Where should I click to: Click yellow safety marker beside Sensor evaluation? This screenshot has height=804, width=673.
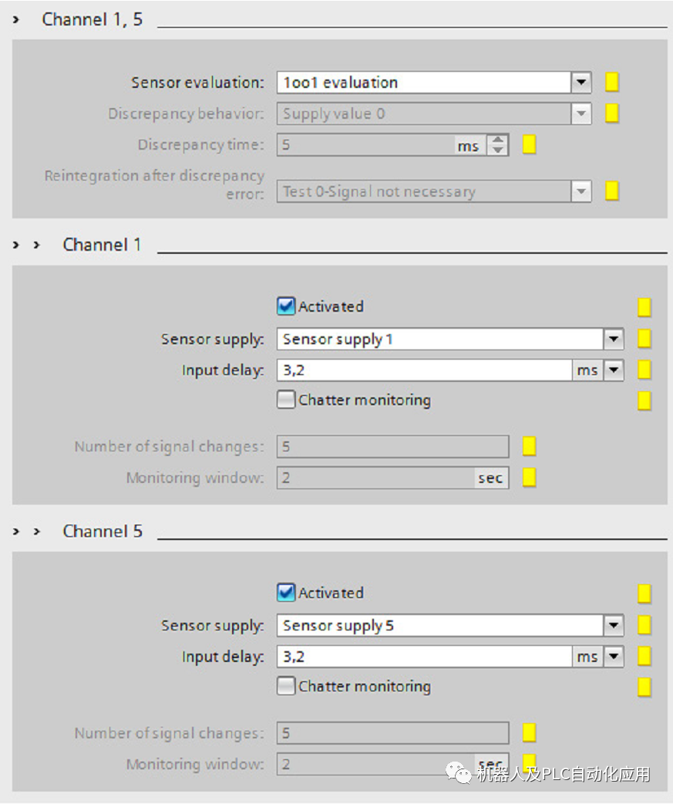612,83
